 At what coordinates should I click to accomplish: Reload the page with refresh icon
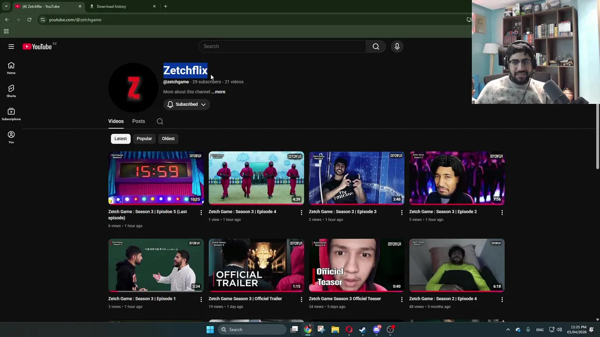pyautogui.click(x=29, y=20)
